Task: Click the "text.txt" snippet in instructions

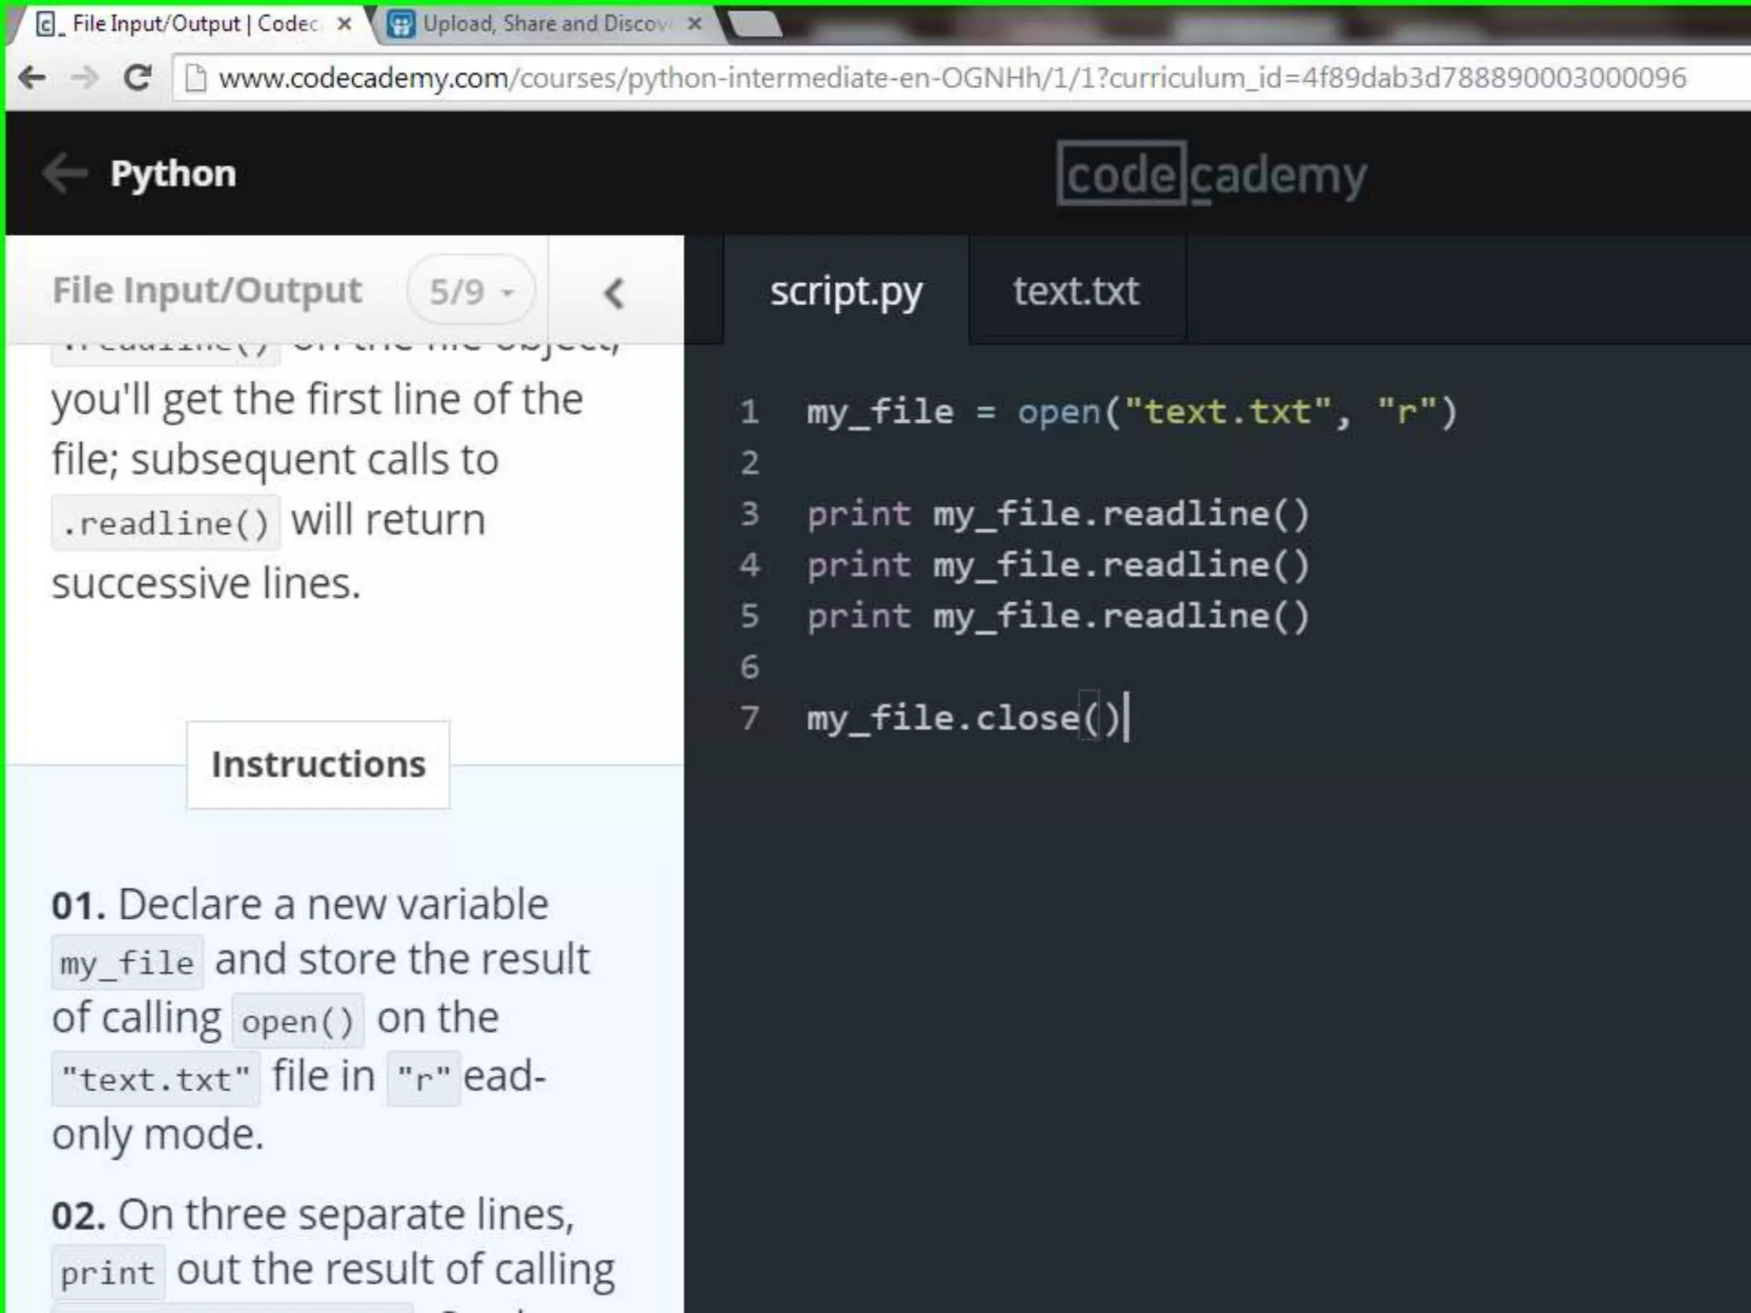Action: pos(156,1079)
